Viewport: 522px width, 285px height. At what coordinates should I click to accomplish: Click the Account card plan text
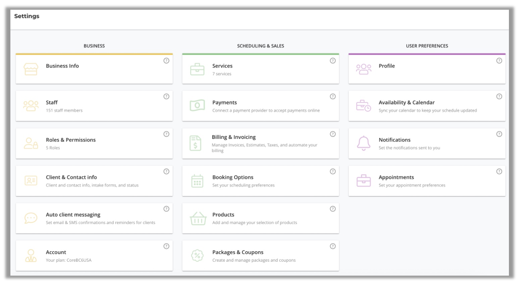[x=68, y=260]
